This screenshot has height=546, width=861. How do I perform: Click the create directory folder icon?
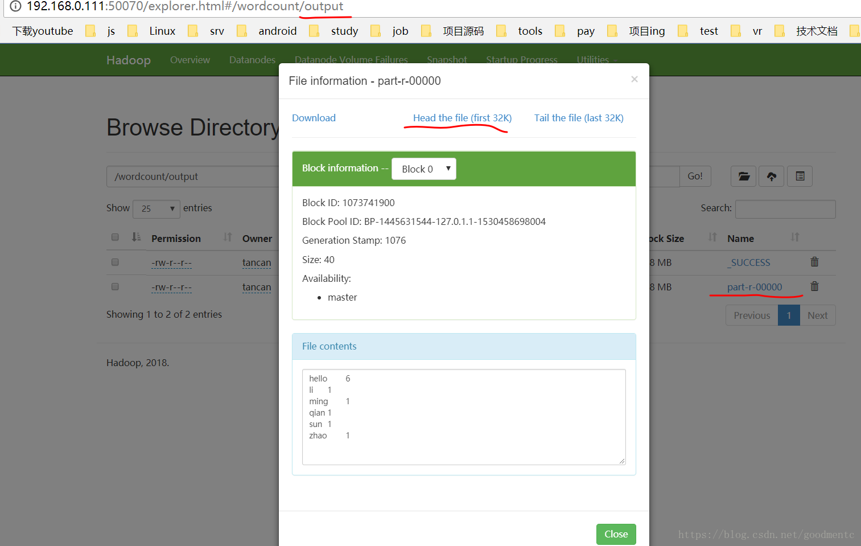point(744,176)
